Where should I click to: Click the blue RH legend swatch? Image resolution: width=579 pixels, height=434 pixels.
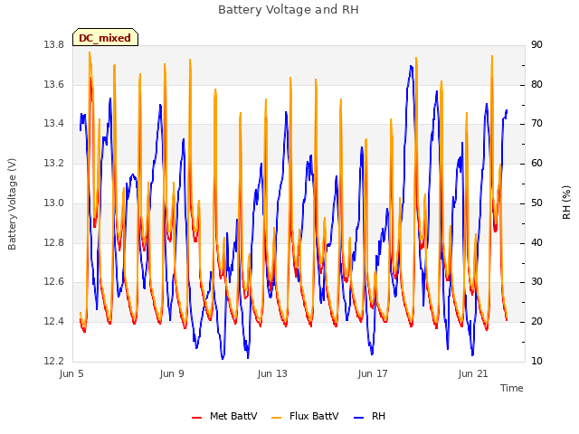[x=359, y=418]
